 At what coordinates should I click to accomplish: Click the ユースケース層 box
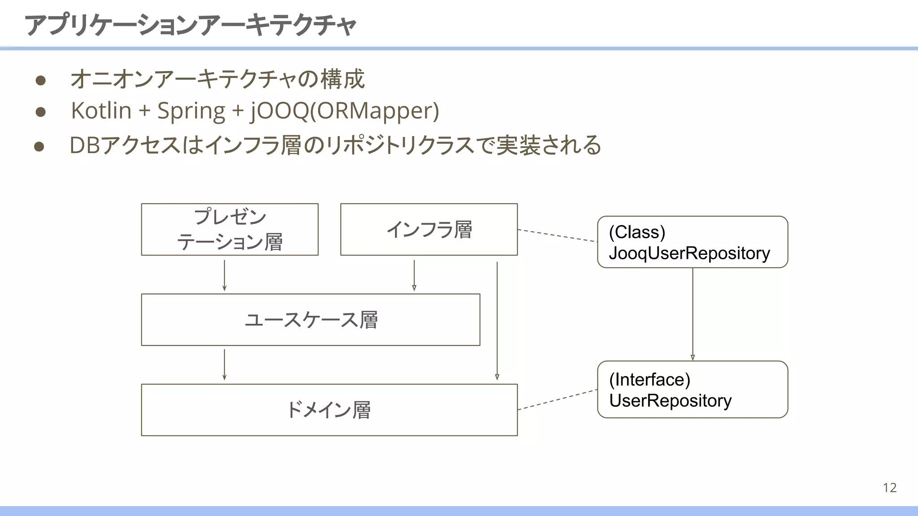click(310, 320)
